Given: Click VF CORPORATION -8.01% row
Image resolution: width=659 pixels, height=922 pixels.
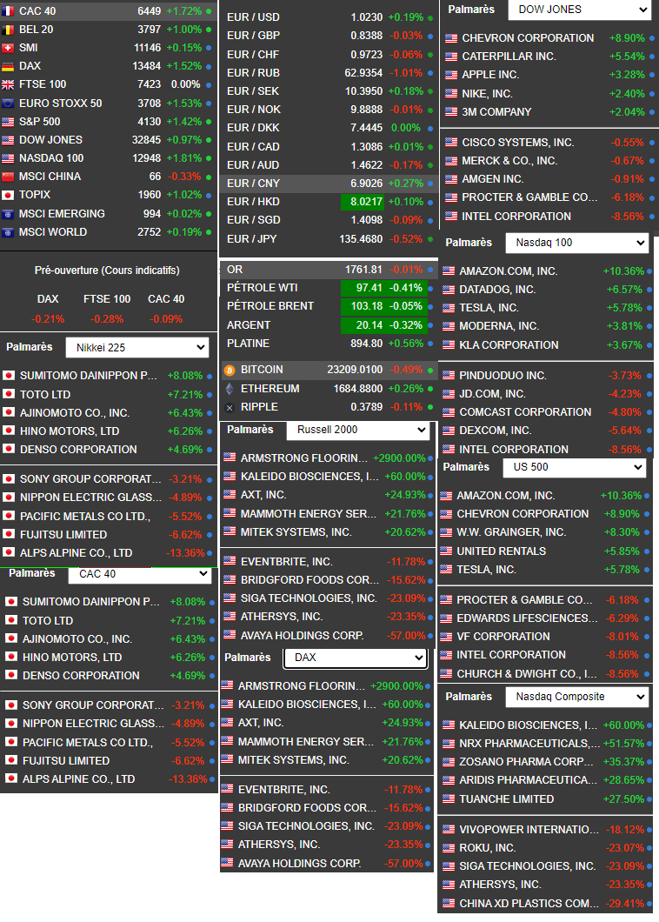Looking at the screenshot, I should coord(545,636).
